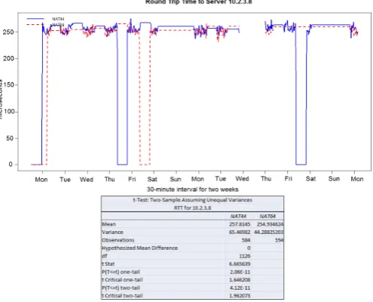This screenshot has height=302, width=373.
Task: Click the 50 tick label on the y-axis
Action: coord(10,138)
